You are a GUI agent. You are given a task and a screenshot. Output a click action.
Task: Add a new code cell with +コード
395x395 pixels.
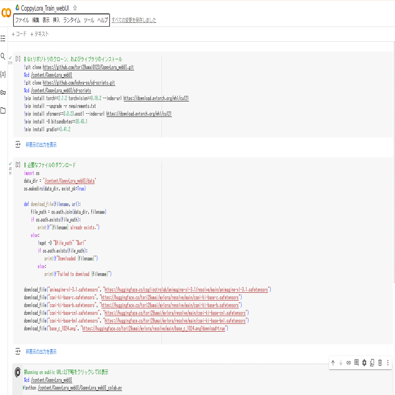point(19,34)
